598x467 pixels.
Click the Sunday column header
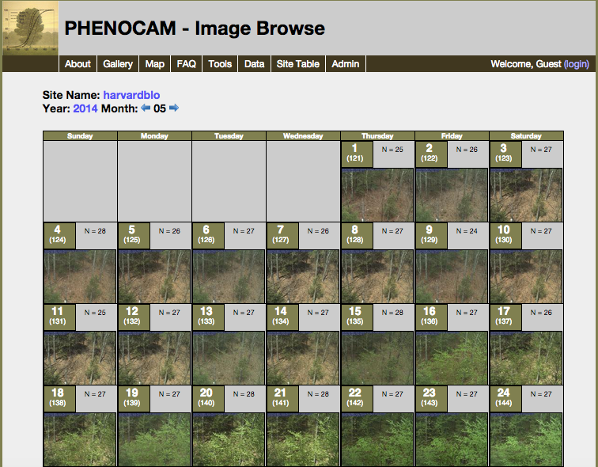(80, 136)
